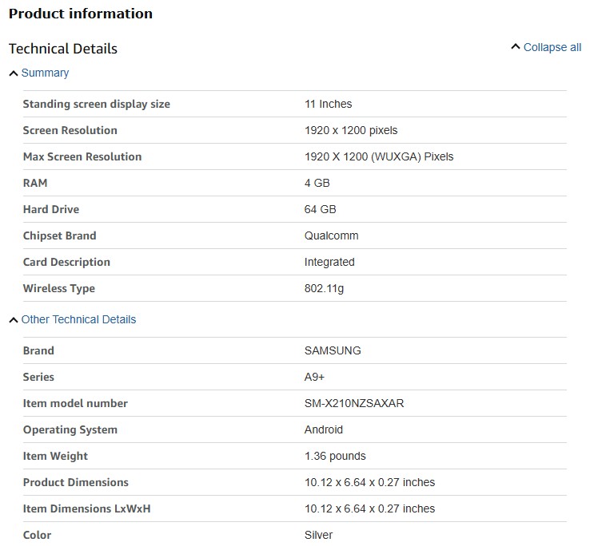Click the SAMSUNG brand value
The height and width of the screenshot is (546, 590).
tap(333, 351)
